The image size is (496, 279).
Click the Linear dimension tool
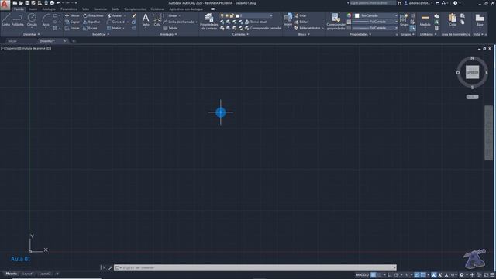[x=170, y=15]
